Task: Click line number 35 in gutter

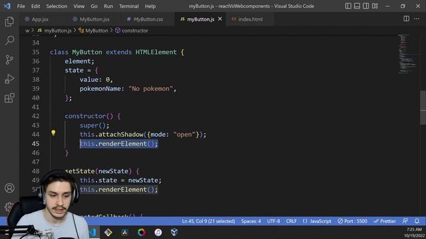Action: [x=35, y=52]
